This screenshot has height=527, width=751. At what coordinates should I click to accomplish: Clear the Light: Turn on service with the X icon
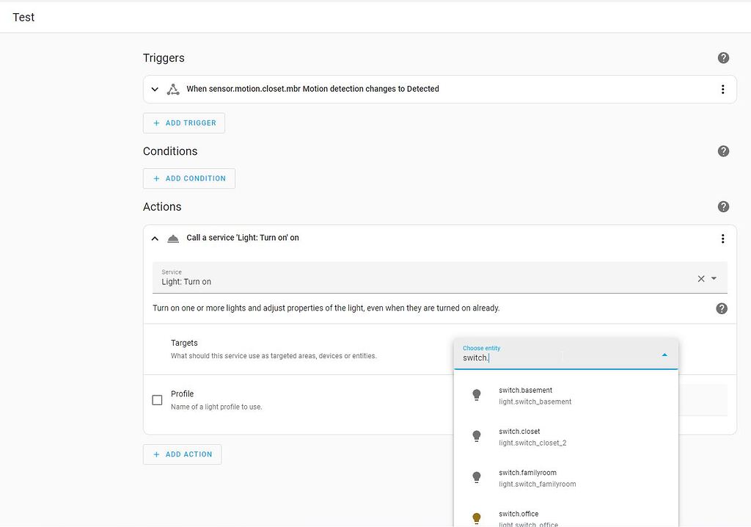point(702,278)
